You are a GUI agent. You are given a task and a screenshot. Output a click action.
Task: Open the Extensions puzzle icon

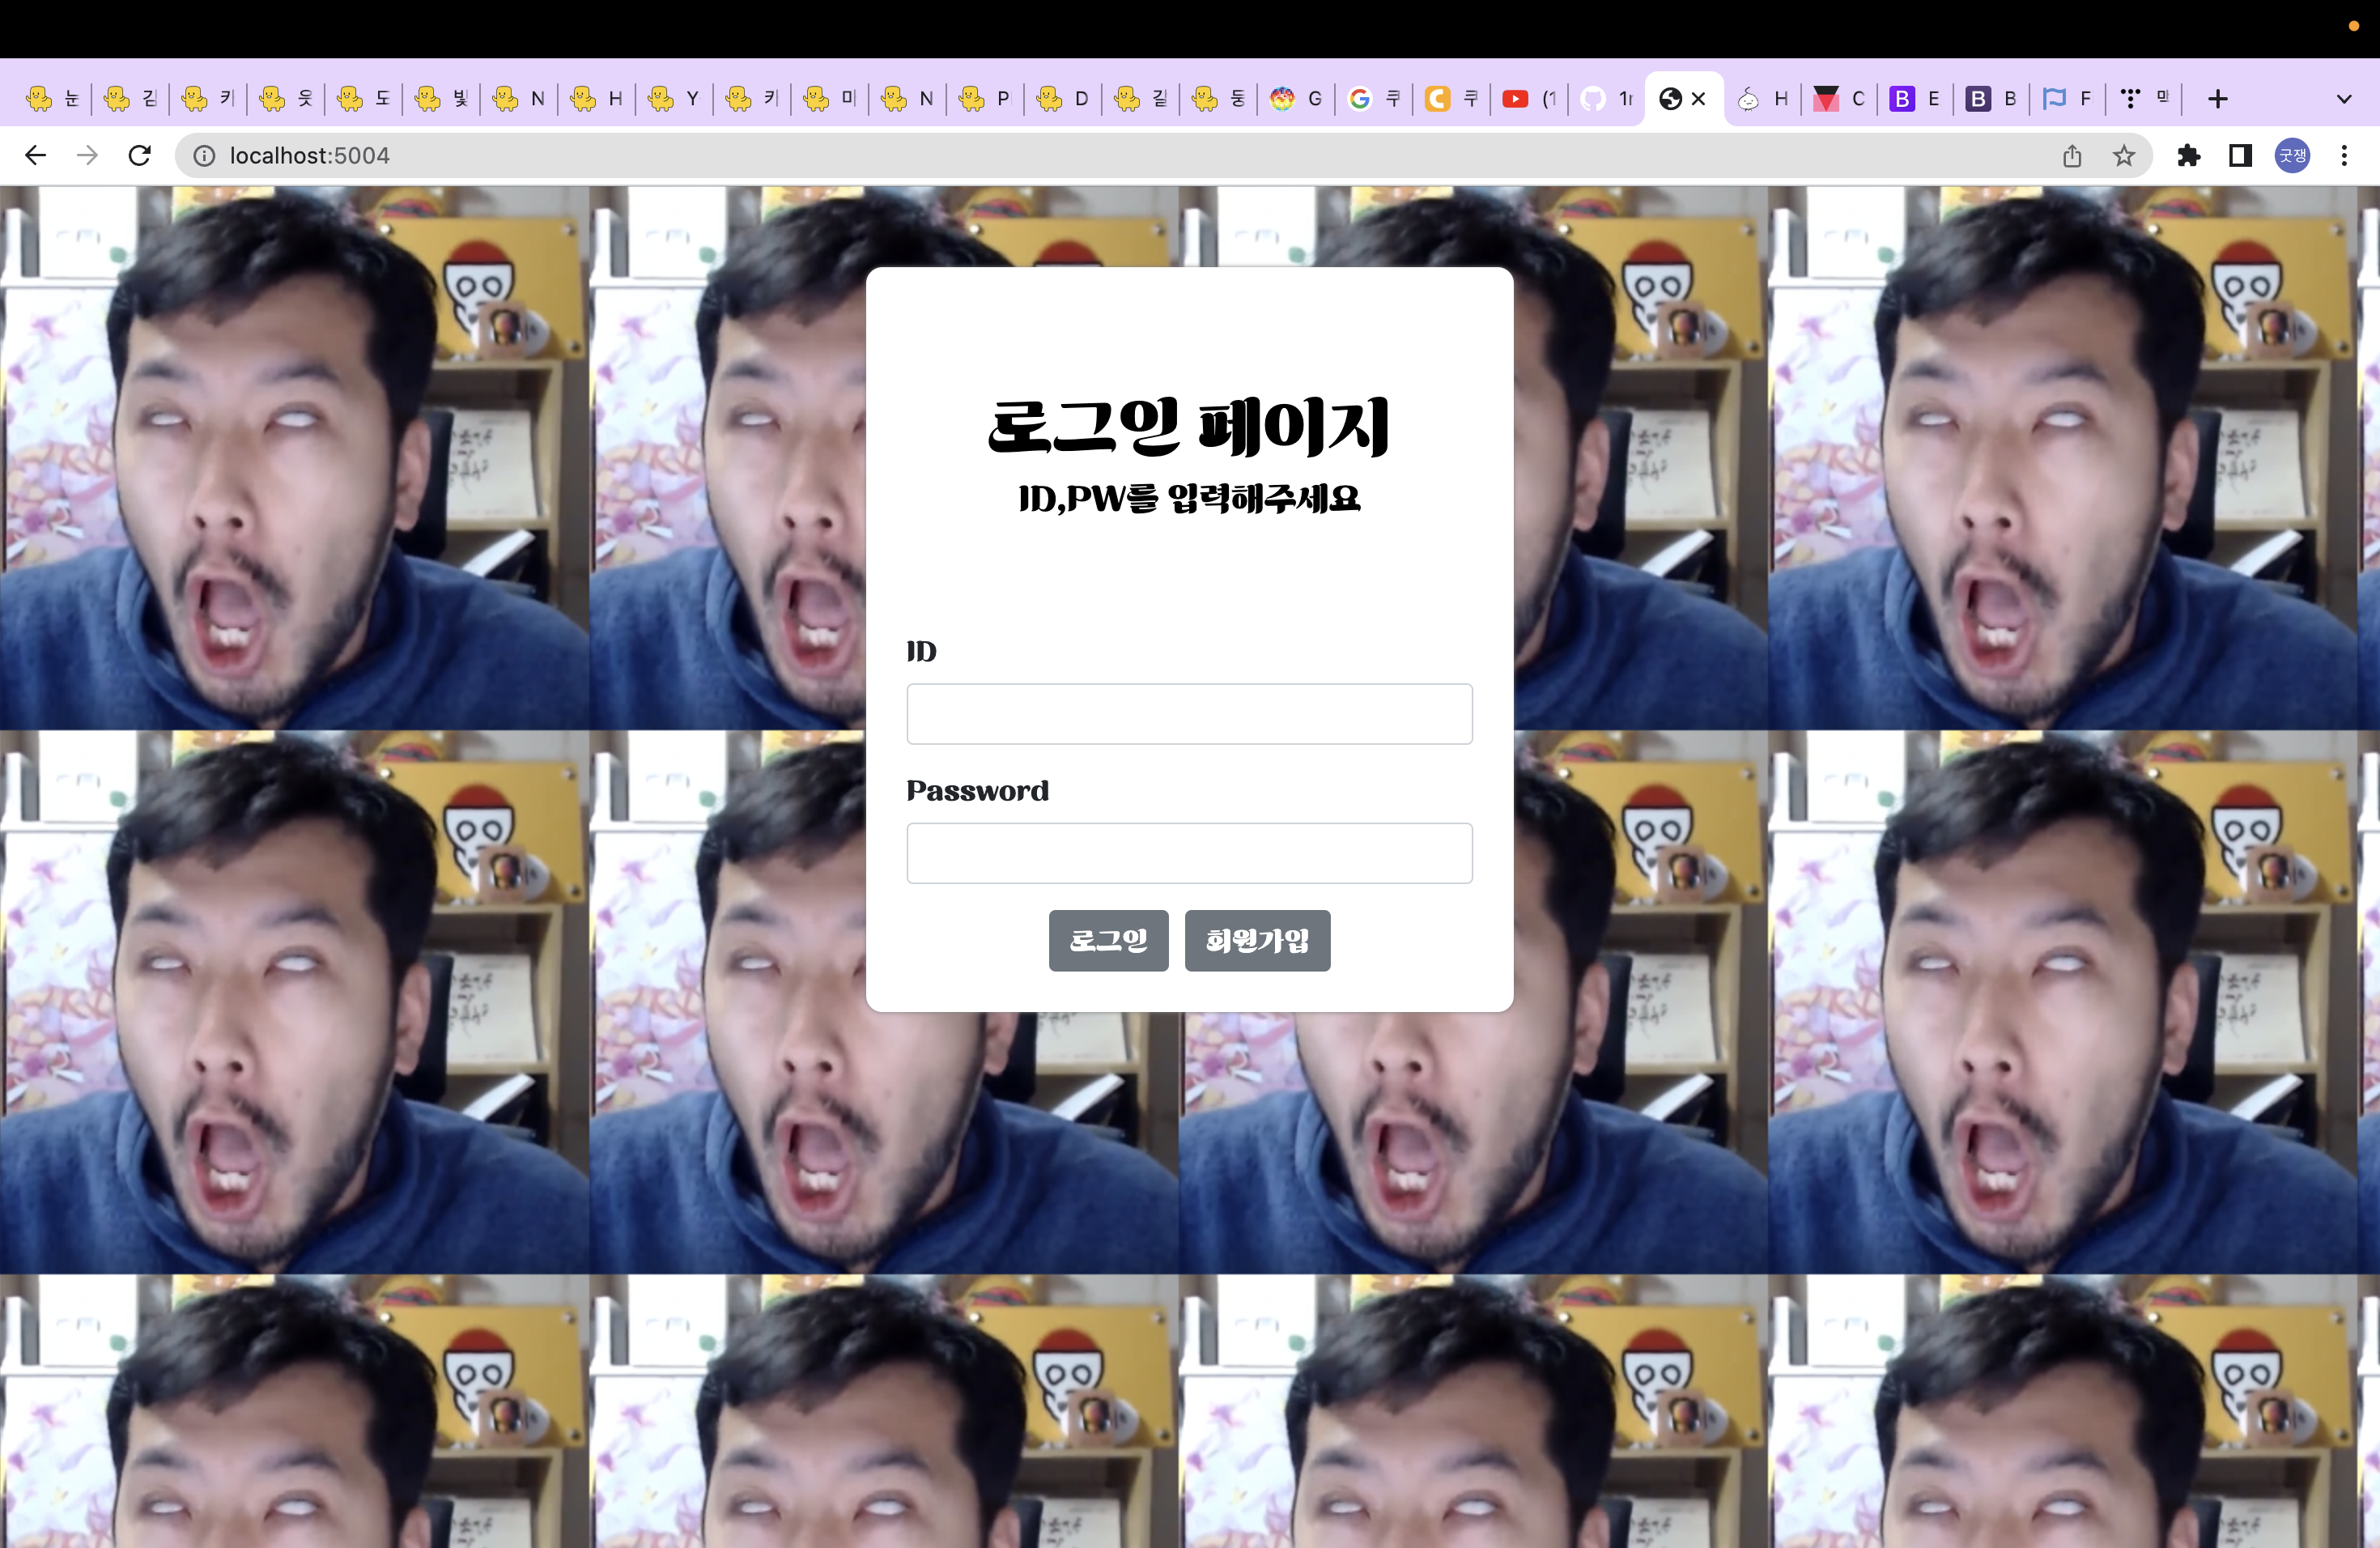coord(2189,155)
